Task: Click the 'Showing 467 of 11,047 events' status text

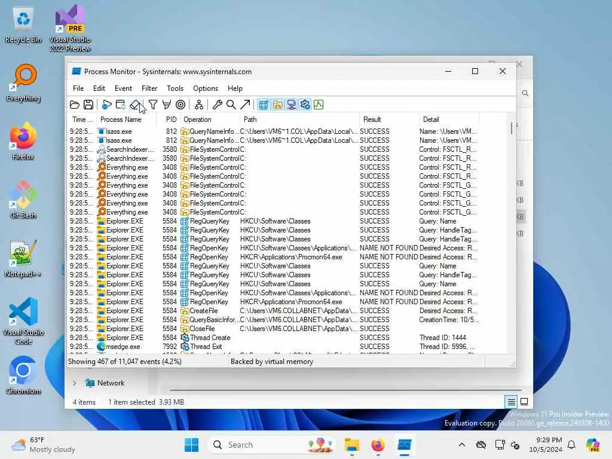Action: coord(125,362)
